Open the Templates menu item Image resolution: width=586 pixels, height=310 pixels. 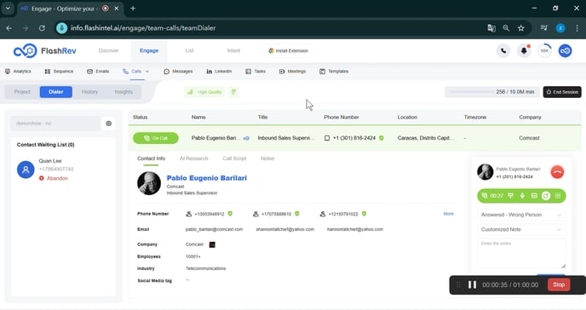point(334,72)
